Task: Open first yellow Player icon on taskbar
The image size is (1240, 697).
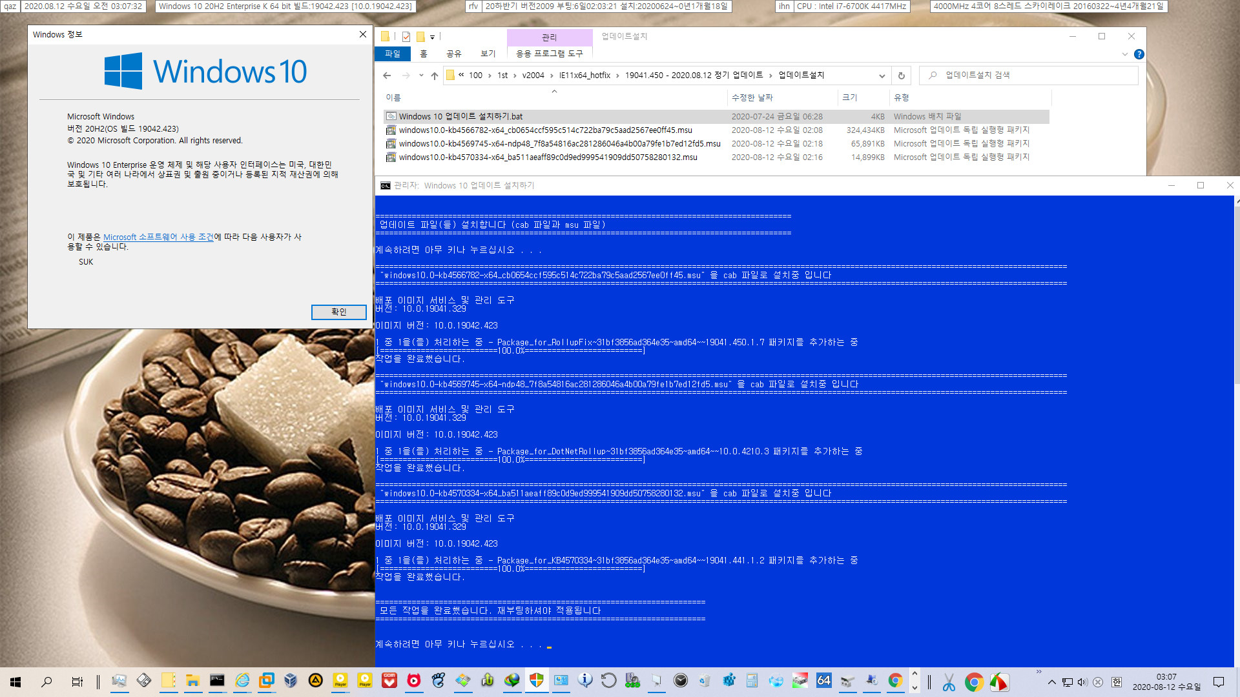Action: pos(340,681)
